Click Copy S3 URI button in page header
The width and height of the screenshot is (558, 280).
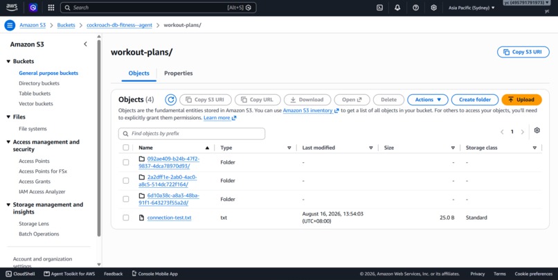click(x=523, y=52)
